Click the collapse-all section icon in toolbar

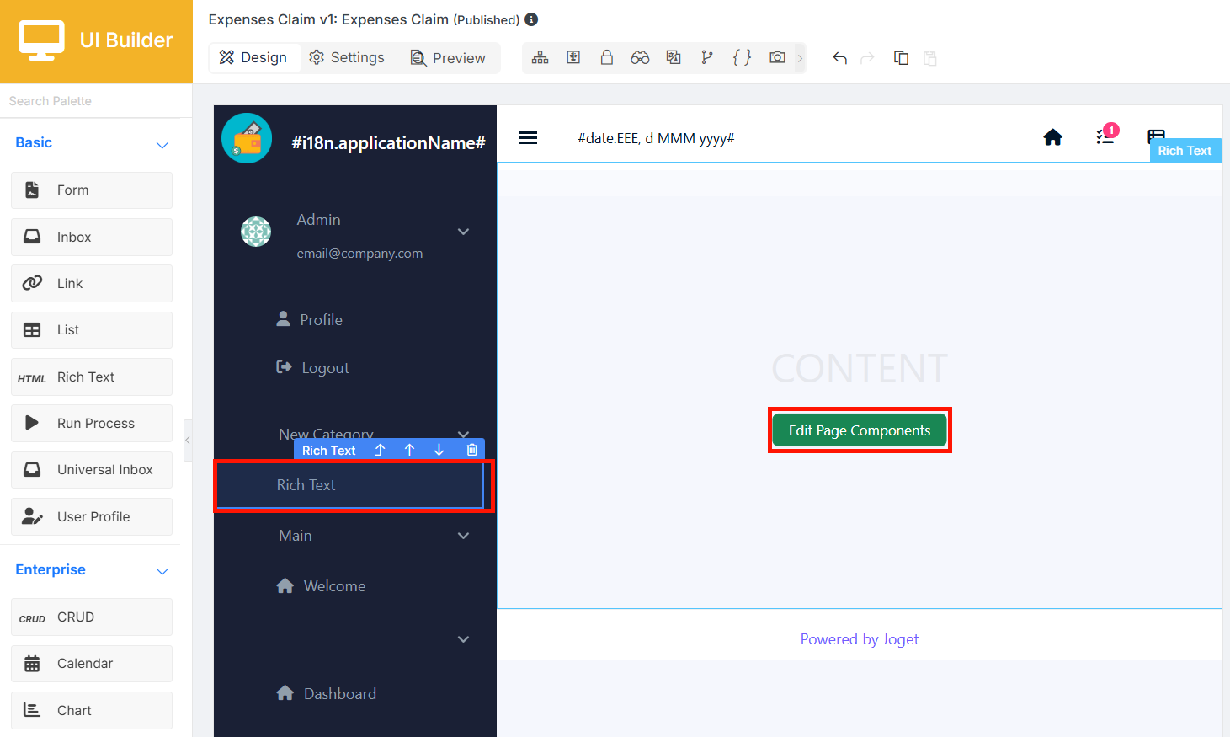pyautogui.click(x=573, y=57)
